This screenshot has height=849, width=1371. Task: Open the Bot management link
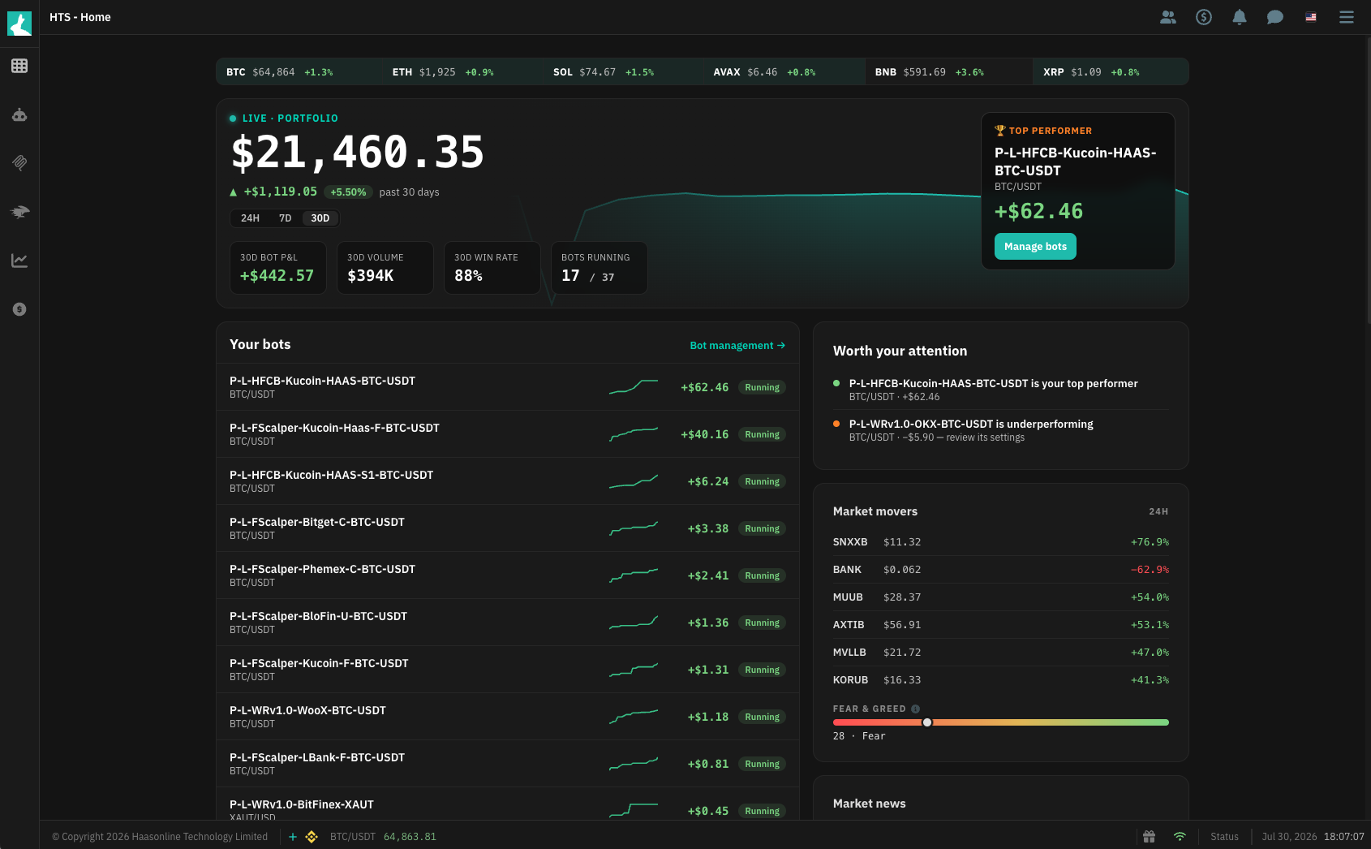(737, 346)
